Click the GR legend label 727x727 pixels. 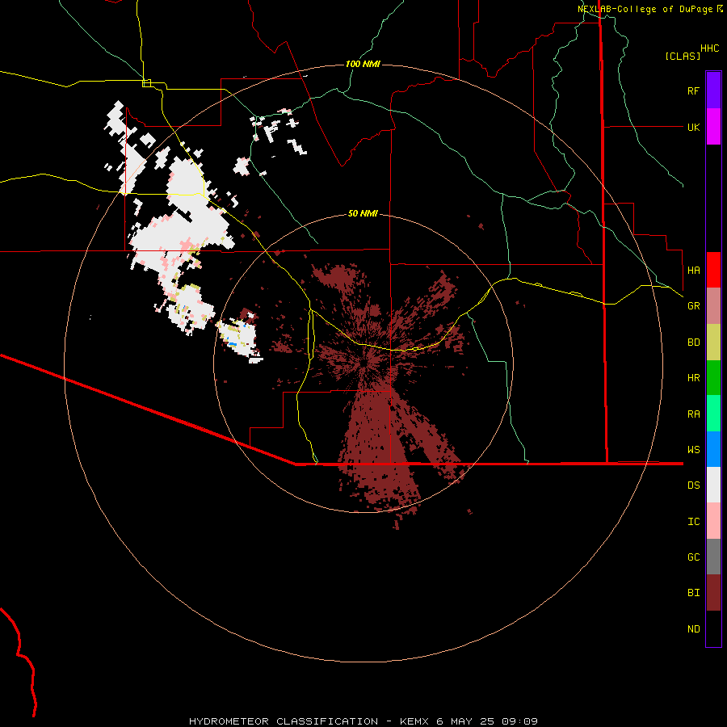(693, 306)
